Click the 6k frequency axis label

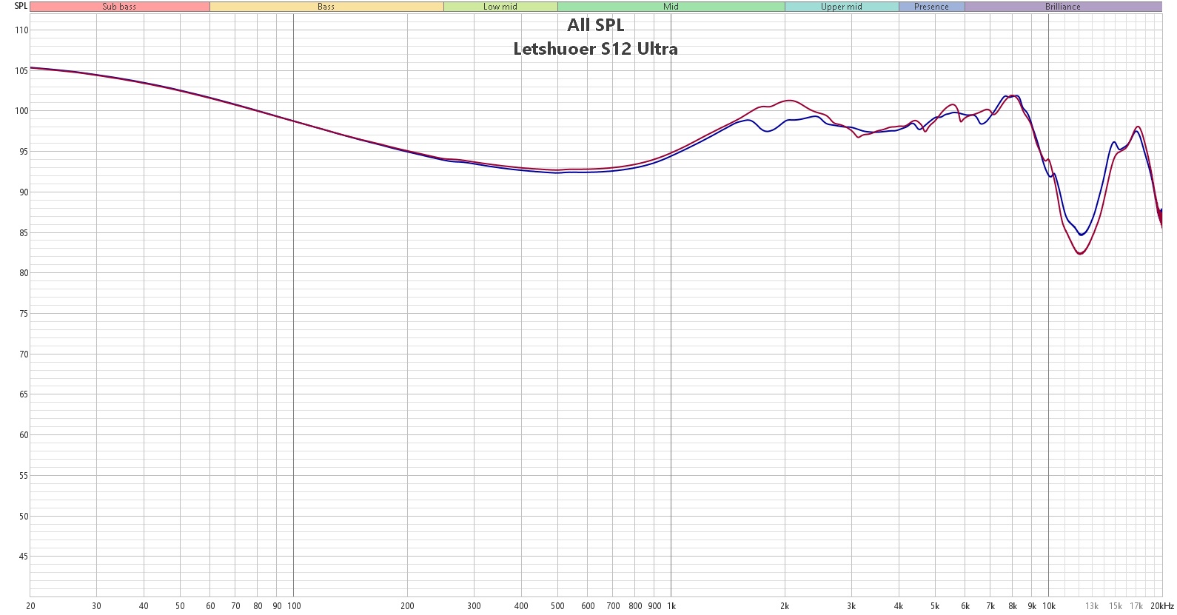pos(965,606)
